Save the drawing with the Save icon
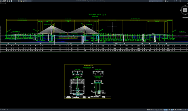Viewport: 188px width, 111px height. (4, 1)
